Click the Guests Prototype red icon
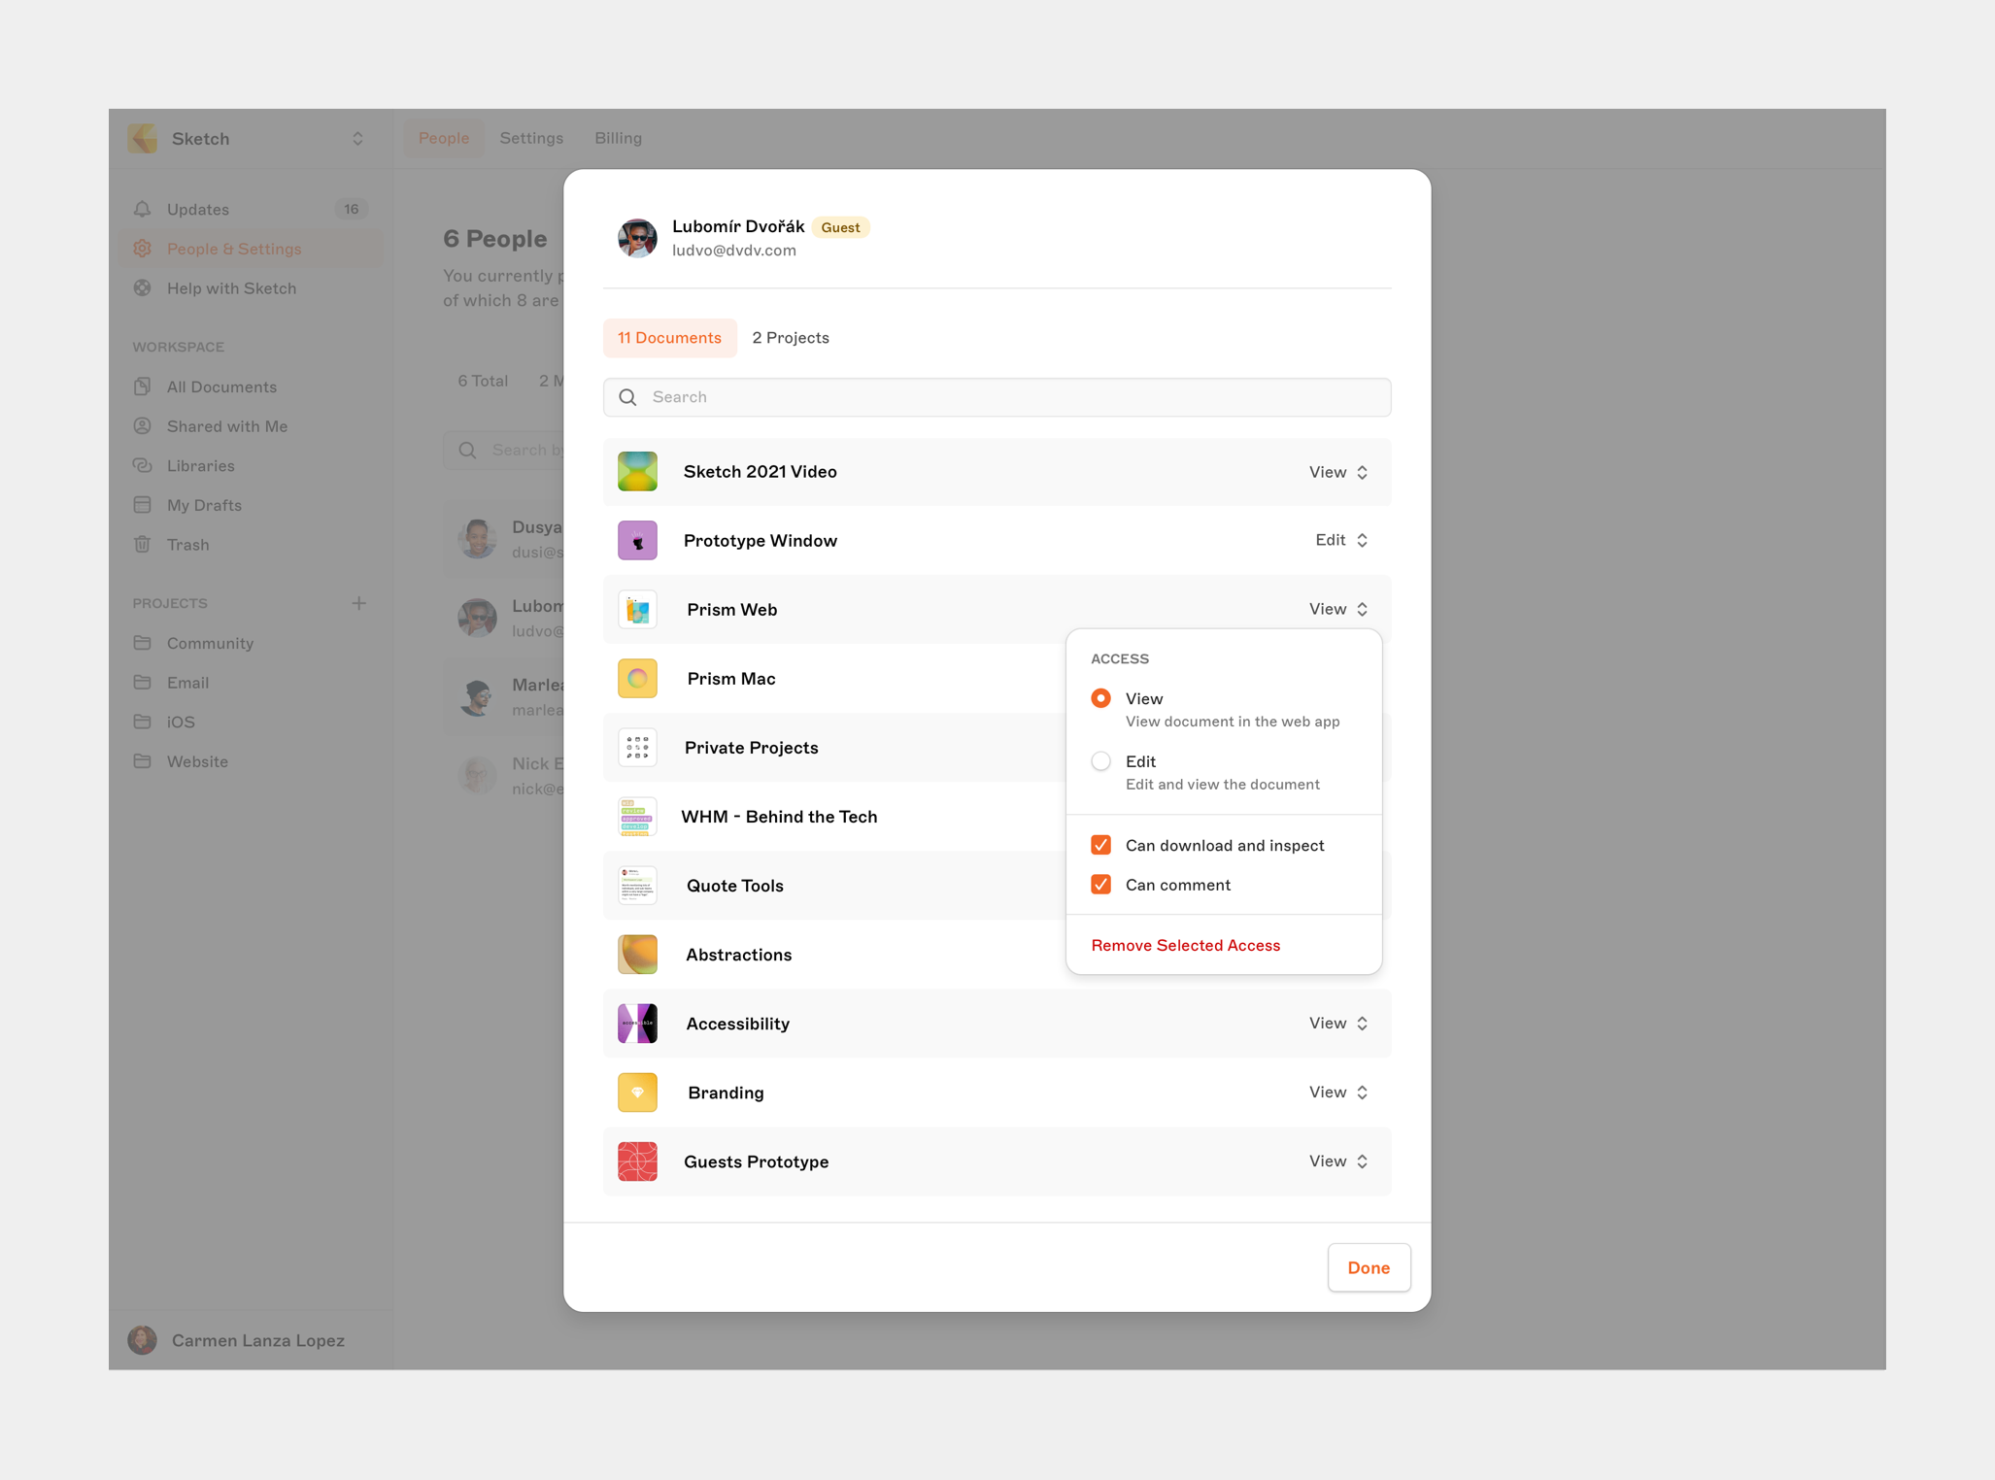 tap(637, 1161)
